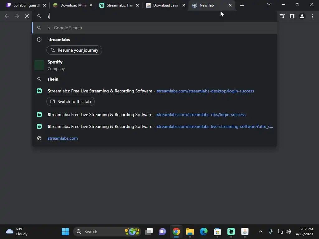The width and height of the screenshot is (319, 239).
Task: Open the streamlabs.com suggestion
Action: point(155,138)
